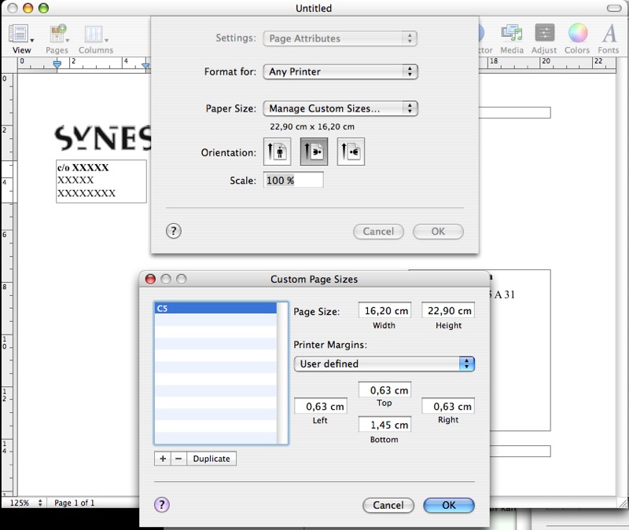Open the Format for printer dropdown
The image size is (629, 530).
click(x=340, y=71)
